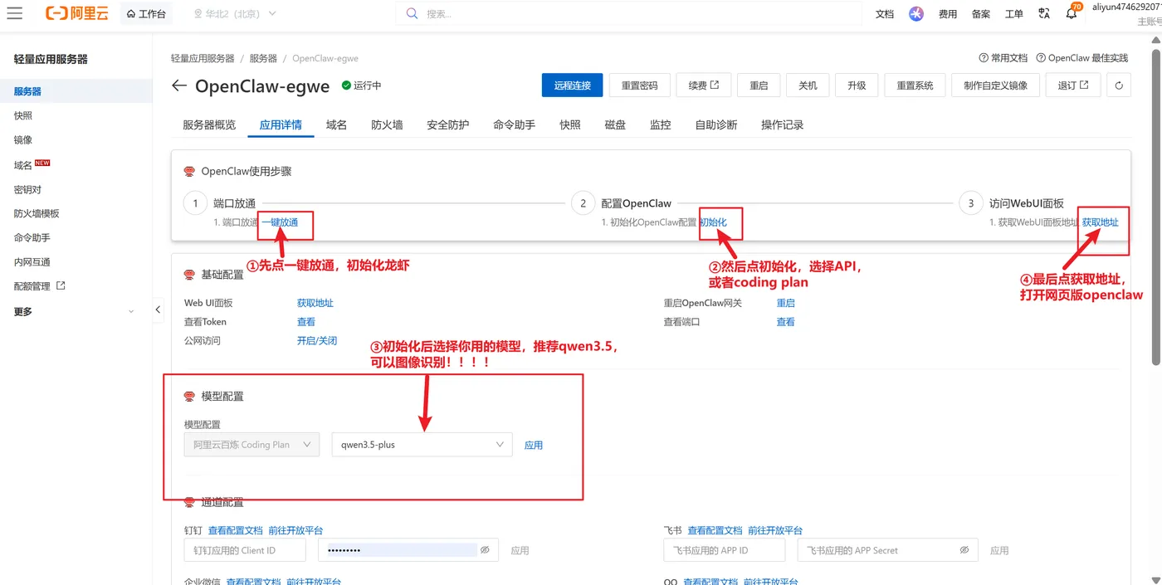Open the AI assistant star icon in header

click(x=915, y=12)
